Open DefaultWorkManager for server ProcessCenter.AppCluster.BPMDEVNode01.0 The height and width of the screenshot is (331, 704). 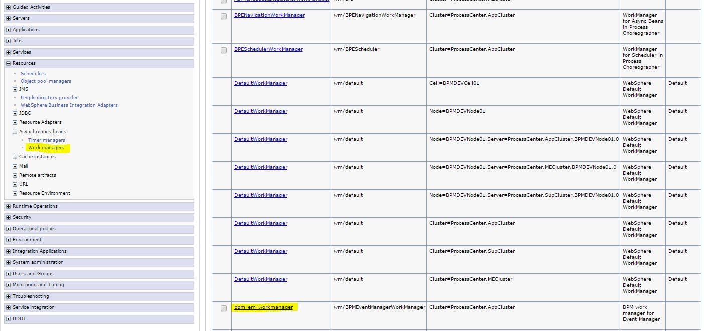(260, 139)
